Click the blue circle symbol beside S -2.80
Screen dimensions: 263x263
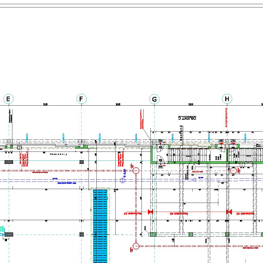coord(123,180)
